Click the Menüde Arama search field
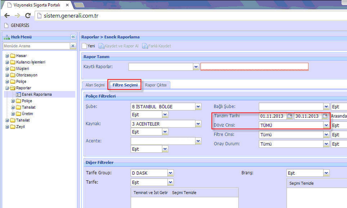 point(36,46)
